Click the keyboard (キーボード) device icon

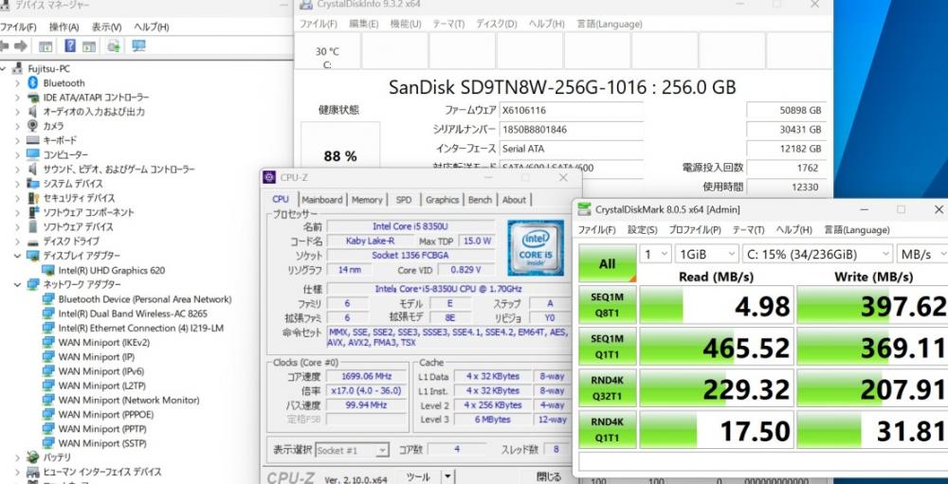point(32,140)
